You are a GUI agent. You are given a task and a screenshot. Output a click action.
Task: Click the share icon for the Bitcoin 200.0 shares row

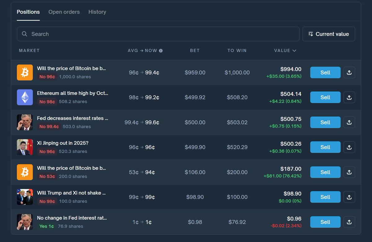pyautogui.click(x=349, y=172)
